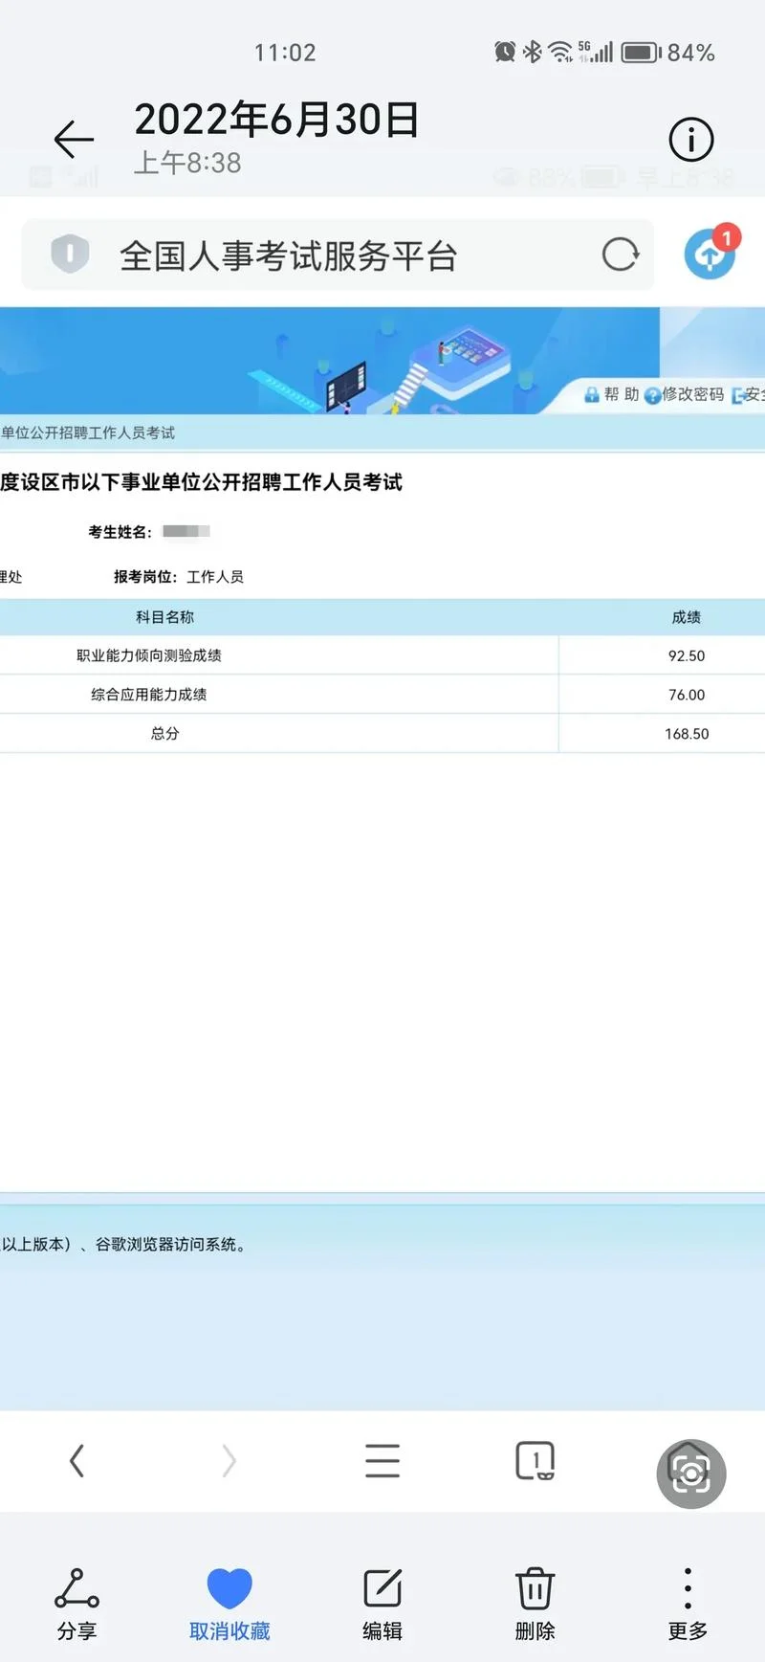Reload the page with refresh icon
Viewport: 765px width, 1662px height.
point(620,255)
